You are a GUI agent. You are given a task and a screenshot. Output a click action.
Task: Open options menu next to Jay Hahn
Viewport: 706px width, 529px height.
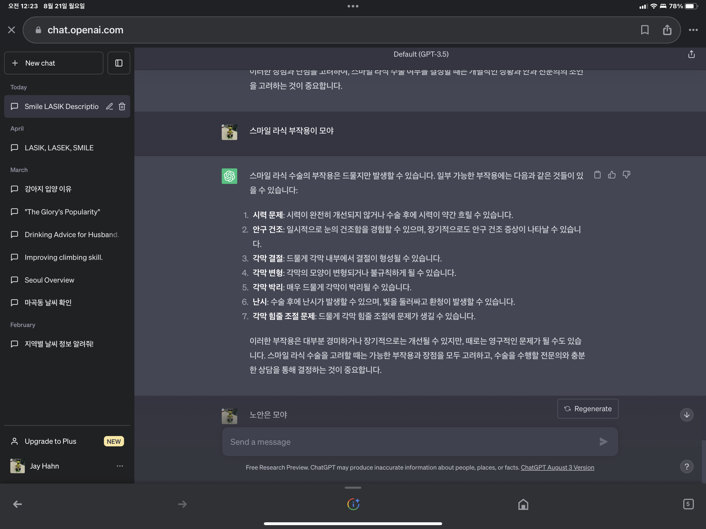[120, 466]
